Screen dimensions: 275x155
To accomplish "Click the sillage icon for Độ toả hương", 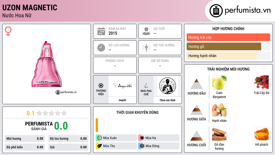I will (146, 48).
